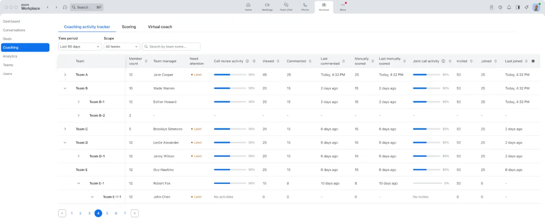Open table column settings gear icon
The width and height of the screenshot is (545, 223).
coord(533,61)
